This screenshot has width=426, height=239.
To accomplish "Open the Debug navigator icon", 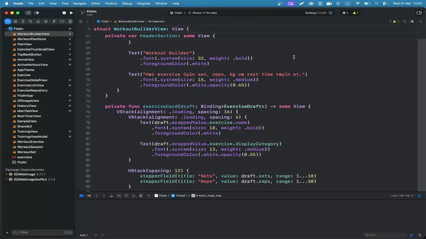I will pos(54,21).
